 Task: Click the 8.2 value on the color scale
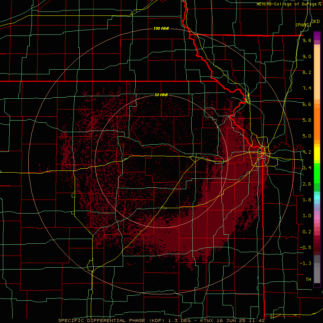coord(307,72)
